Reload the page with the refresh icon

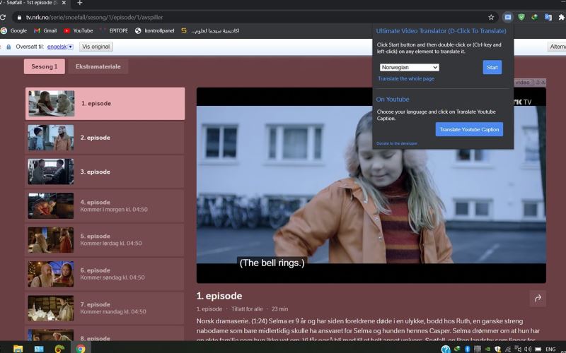[3, 17]
